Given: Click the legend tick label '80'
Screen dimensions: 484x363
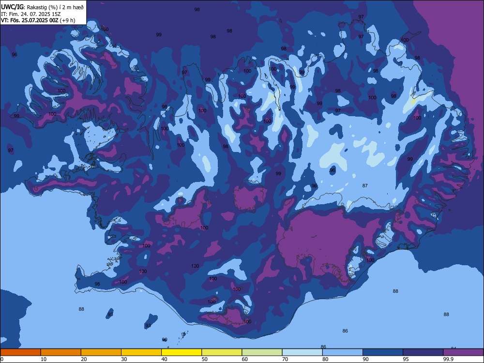Looking at the screenshot, I should pos(326,359).
